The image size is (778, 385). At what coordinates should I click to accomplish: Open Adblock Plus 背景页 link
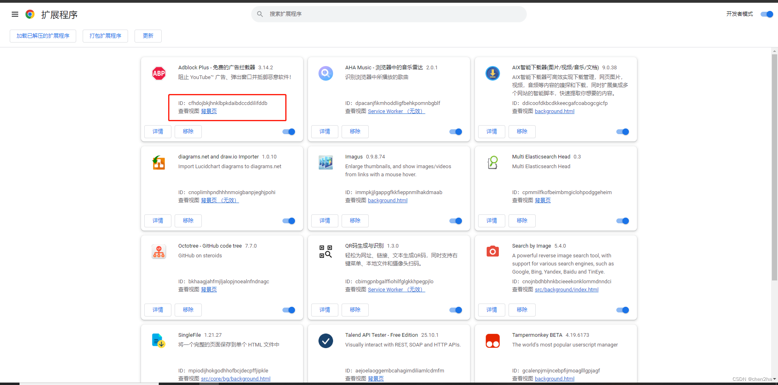pyautogui.click(x=209, y=111)
